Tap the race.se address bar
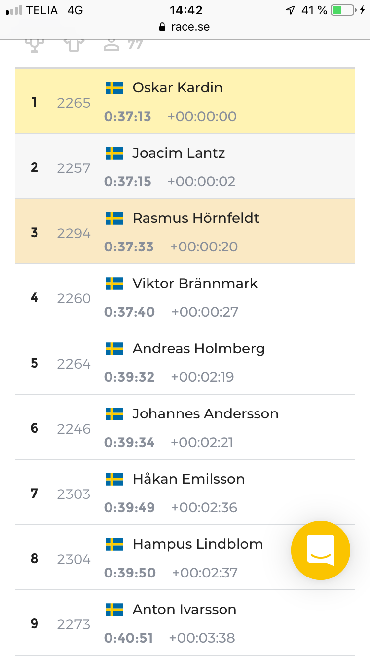This screenshot has width=370, height=659. point(185,27)
